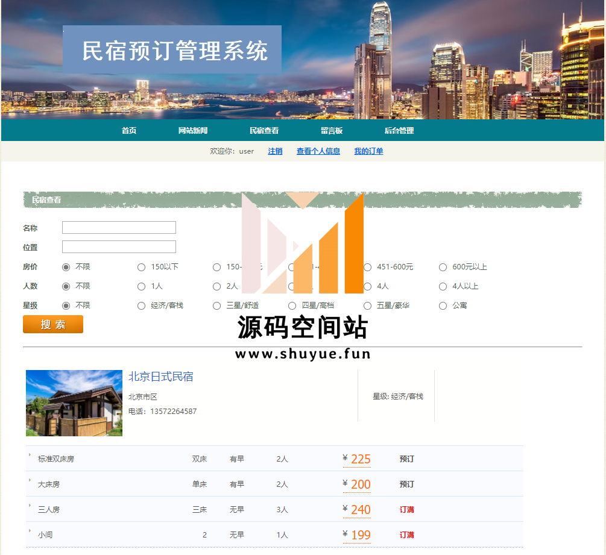Click the 标准双床房 room name
This screenshot has width=606, height=555.
coord(56,459)
